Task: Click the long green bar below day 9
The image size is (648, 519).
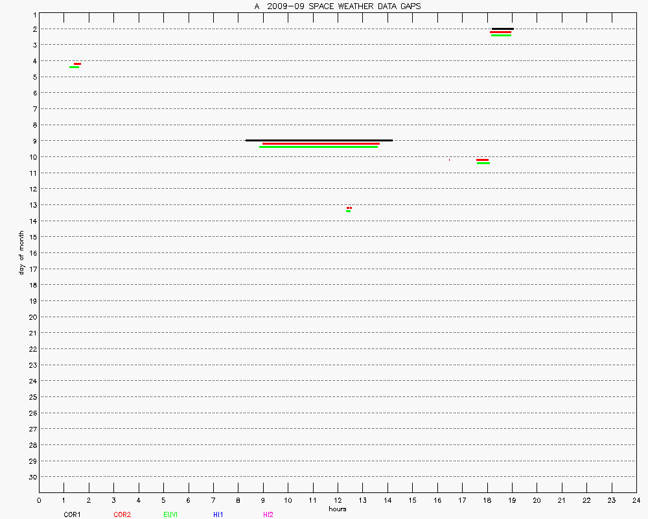Action: coord(318,147)
